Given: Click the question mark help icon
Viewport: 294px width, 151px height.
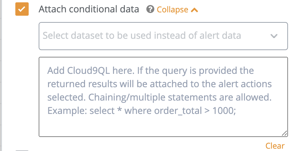Looking at the screenshot, I should [150, 10].
